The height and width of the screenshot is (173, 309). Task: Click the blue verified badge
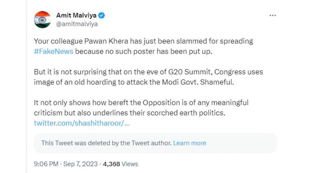click(x=102, y=15)
